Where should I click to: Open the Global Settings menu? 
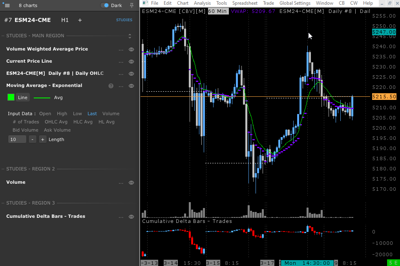pyautogui.click(x=295, y=3)
